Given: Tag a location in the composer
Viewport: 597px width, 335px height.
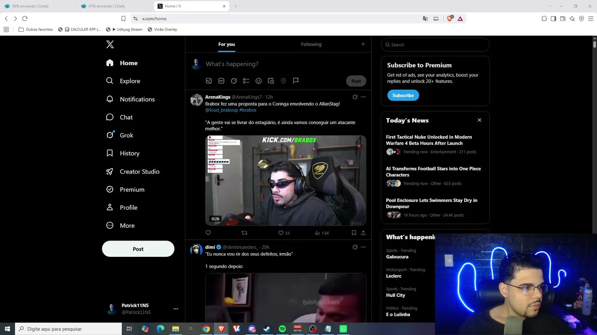Looking at the screenshot, I should pos(283,81).
